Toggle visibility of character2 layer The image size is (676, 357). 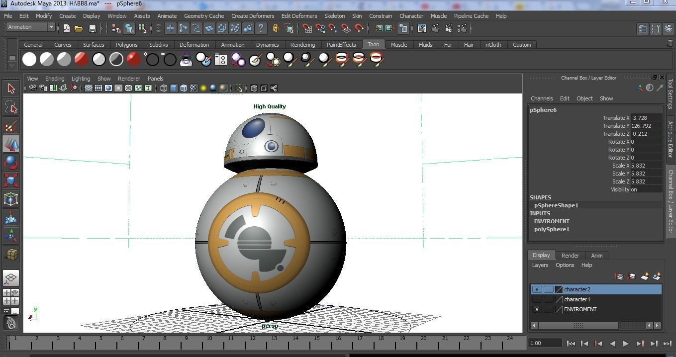click(537, 289)
